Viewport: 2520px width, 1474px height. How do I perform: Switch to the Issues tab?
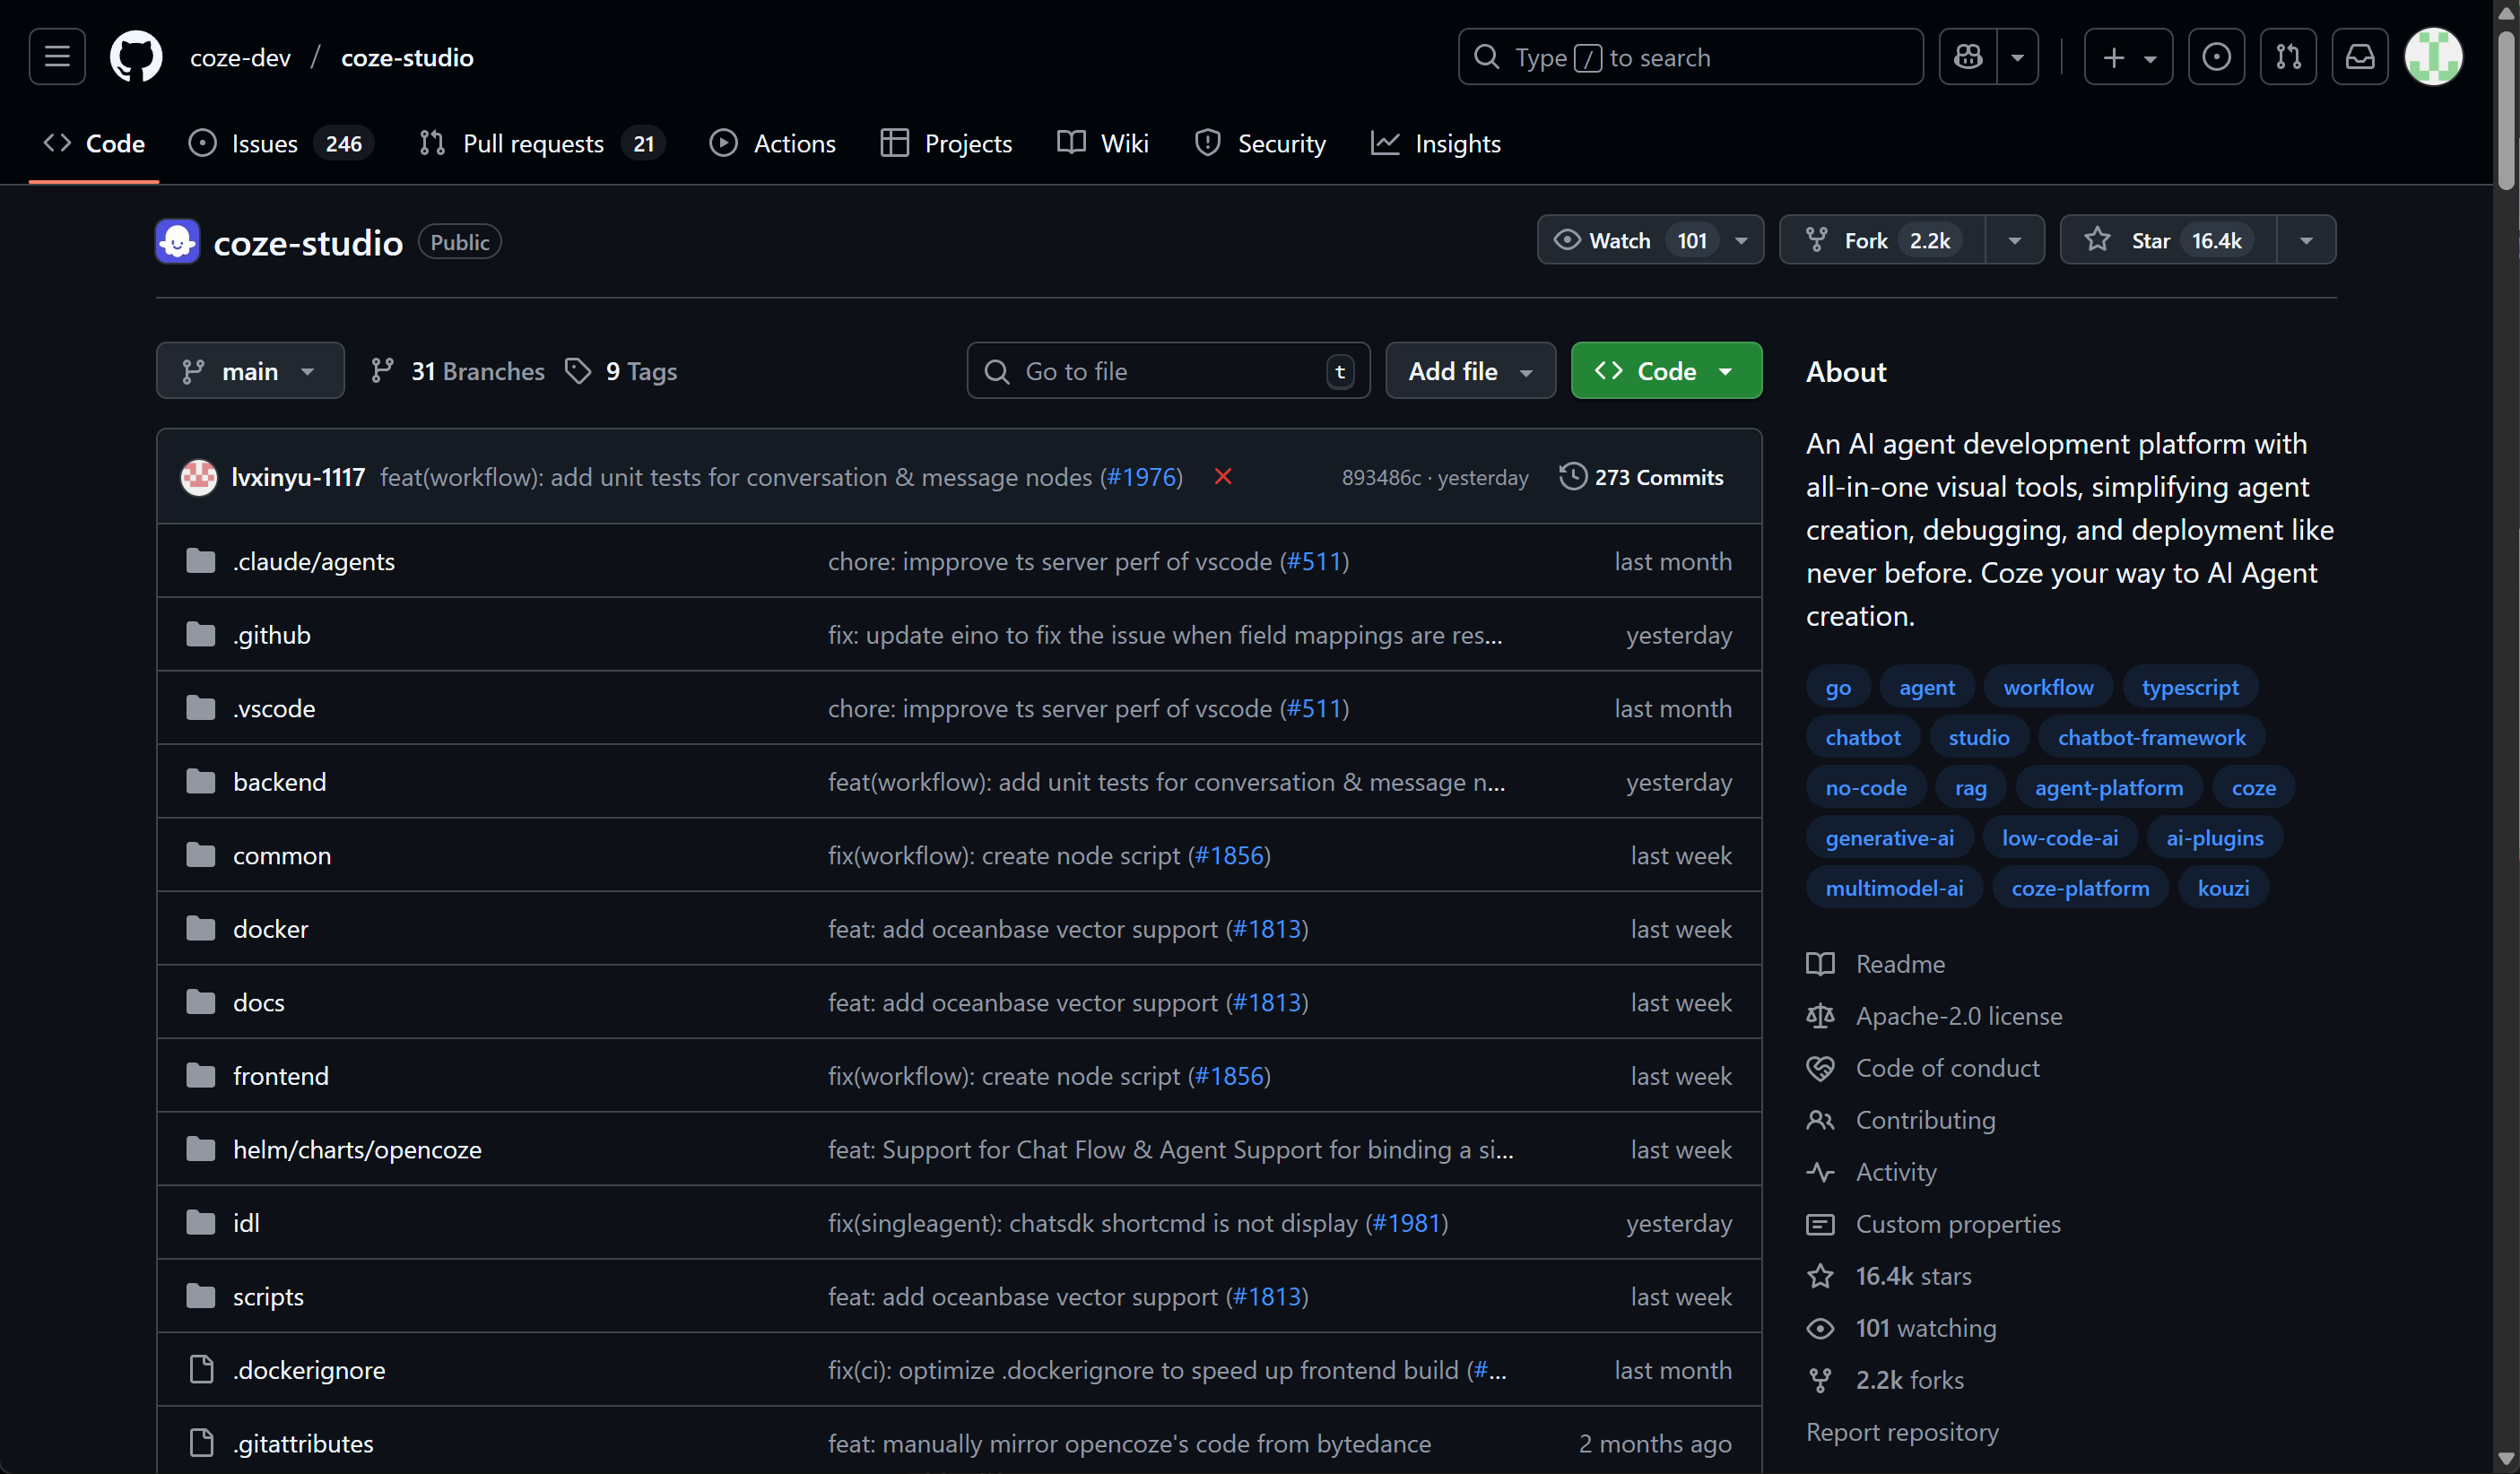point(280,143)
